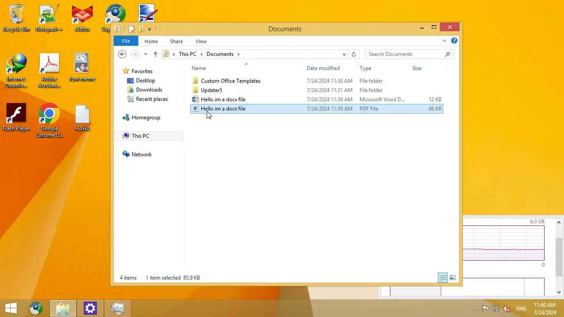Open Recent places in Favorites
Screen dimensions: 564x317
click(x=152, y=99)
